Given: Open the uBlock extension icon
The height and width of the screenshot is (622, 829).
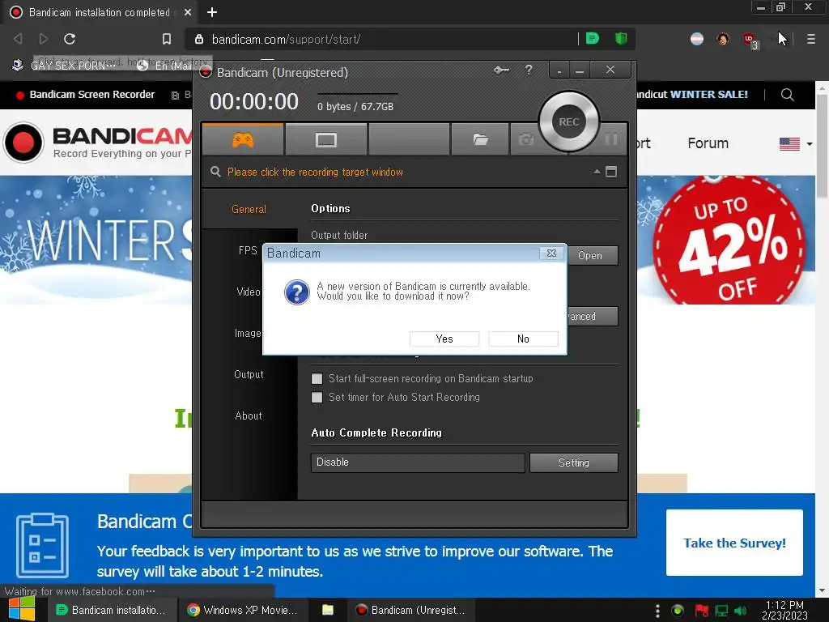Looking at the screenshot, I should 749,40.
